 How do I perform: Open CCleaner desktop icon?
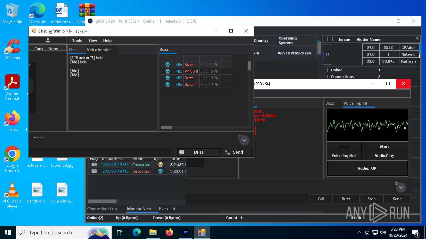12,49
